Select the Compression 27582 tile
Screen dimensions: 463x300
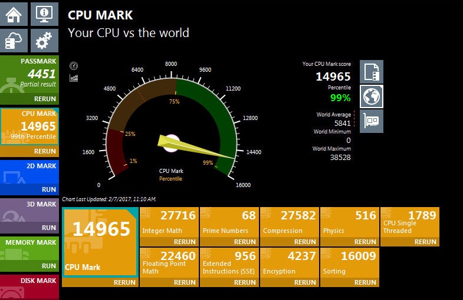point(290,222)
